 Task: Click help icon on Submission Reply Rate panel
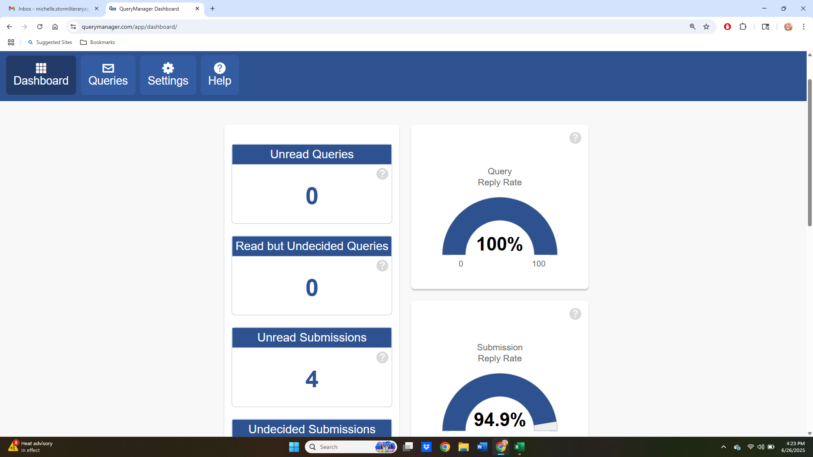point(575,314)
